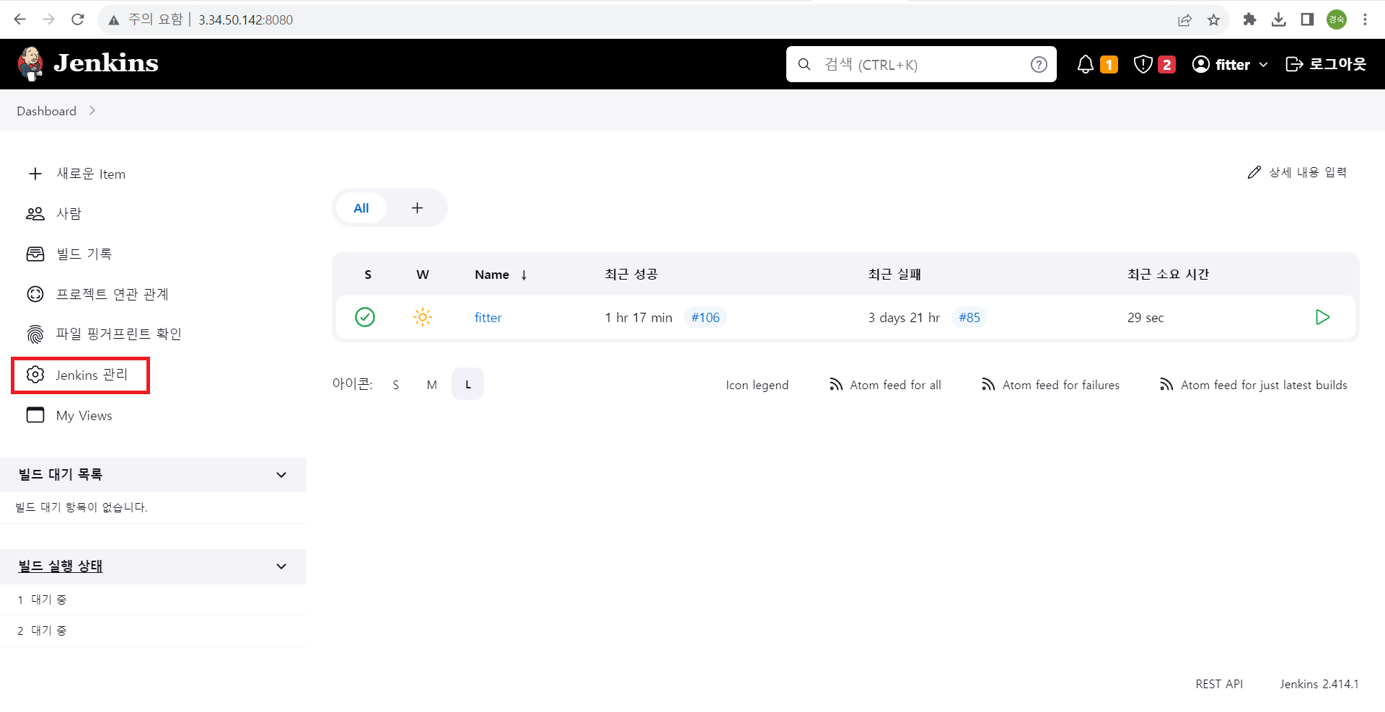Open 파일 핑거프린트 확인

pyautogui.click(x=104, y=334)
